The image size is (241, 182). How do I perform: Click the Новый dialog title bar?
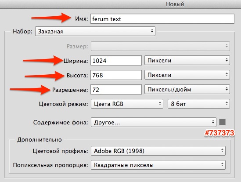pyautogui.click(x=120, y=4)
